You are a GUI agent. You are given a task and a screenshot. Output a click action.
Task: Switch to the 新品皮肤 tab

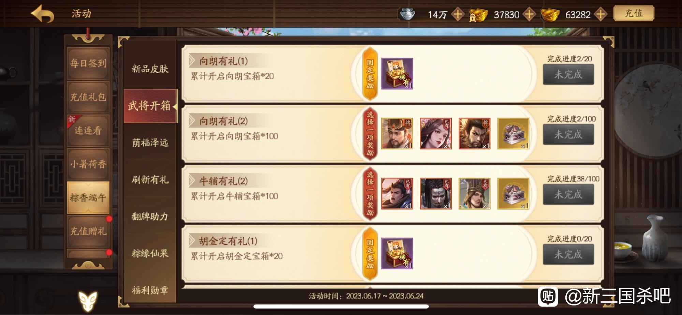tap(150, 69)
